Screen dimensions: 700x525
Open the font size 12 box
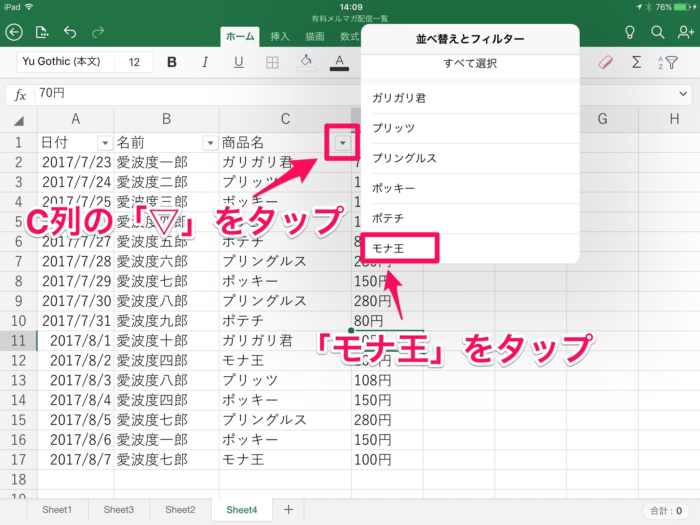coord(134,62)
